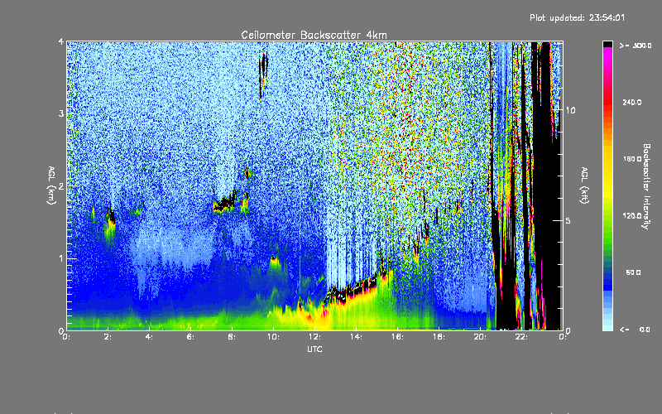Click the "4" km tick label
Image resolution: width=662 pixels, height=414 pixels.
point(61,42)
